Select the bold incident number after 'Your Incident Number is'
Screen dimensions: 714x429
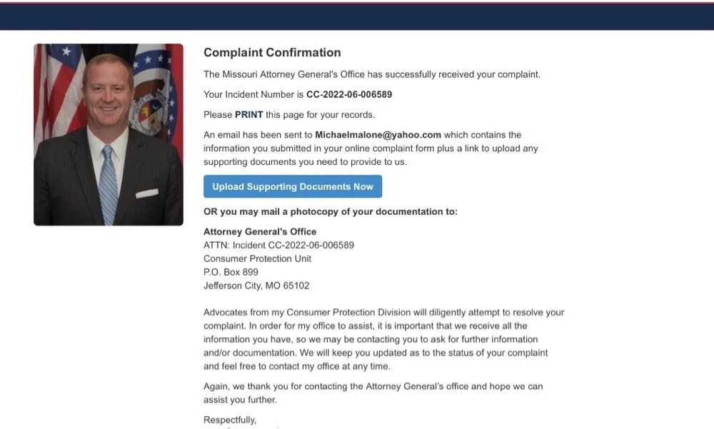point(349,94)
